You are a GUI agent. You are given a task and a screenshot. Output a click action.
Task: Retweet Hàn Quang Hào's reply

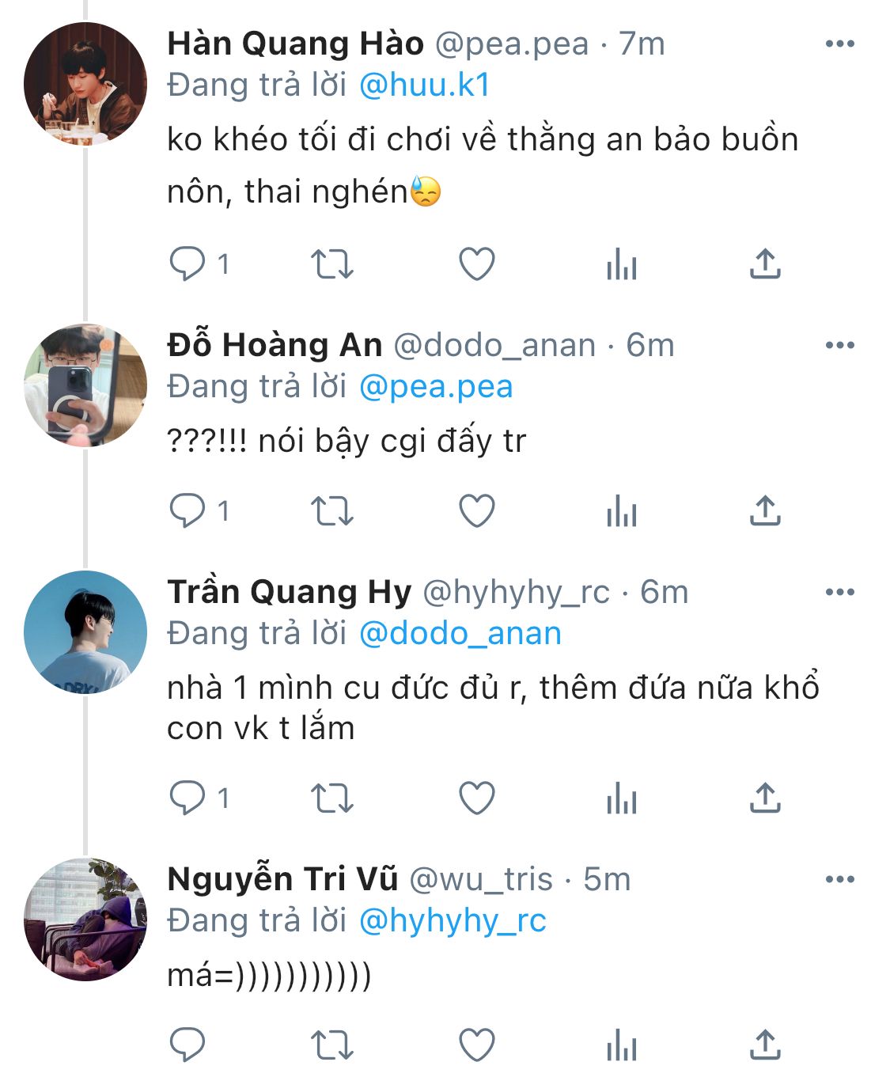[331, 264]
